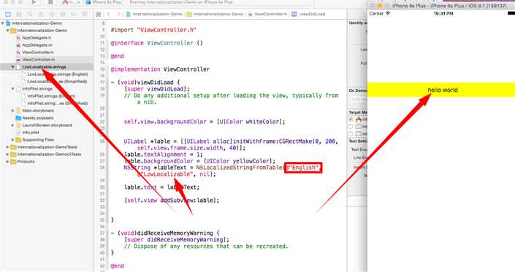Show the Debug navigator icon
This screenshot has width=515, height=272.
62,14
